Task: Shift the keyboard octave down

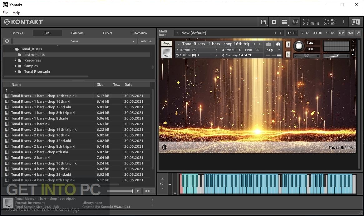Action: point(162,189)
